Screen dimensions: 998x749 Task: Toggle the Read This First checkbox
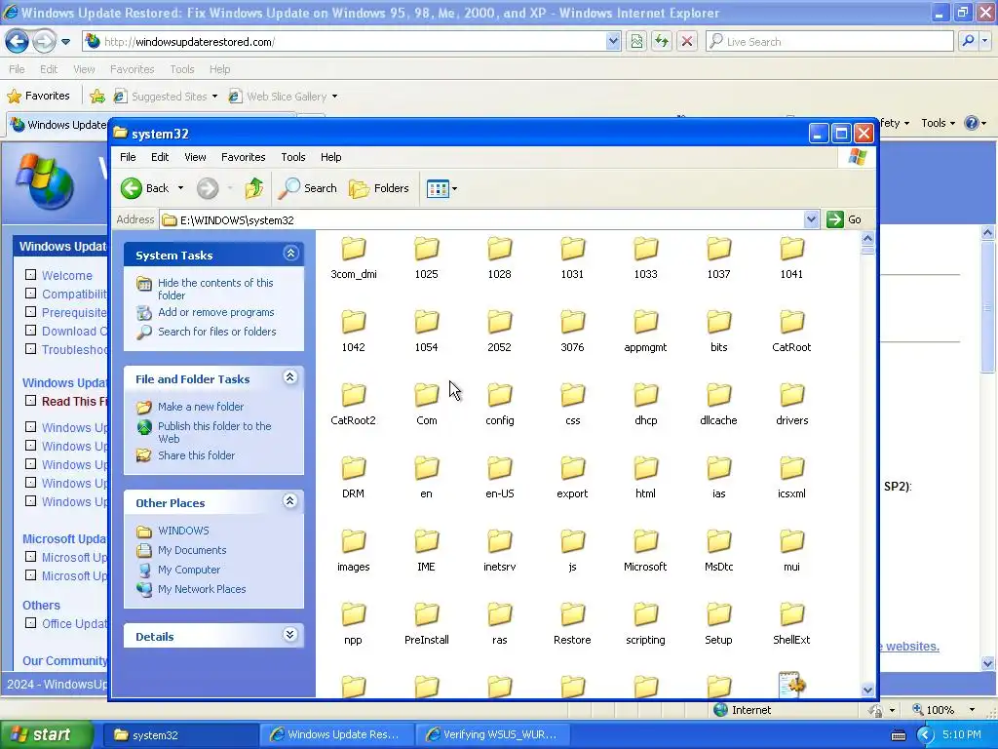click(x=30, y=401)
